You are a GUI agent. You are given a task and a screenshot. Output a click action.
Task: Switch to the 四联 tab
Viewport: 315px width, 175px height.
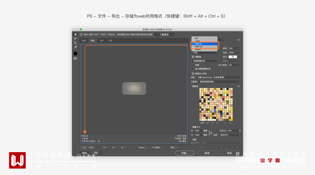coord(111,41)
